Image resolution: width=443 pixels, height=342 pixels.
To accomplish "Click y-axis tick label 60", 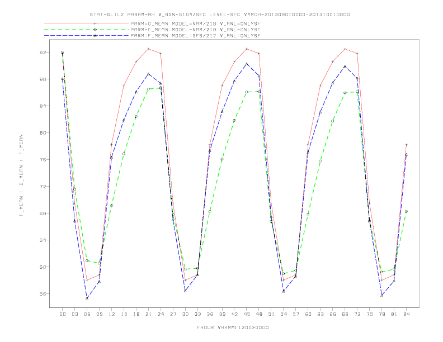I will pos(43,267).
